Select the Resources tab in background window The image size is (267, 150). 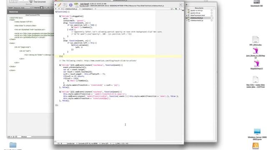pos(14,12)
